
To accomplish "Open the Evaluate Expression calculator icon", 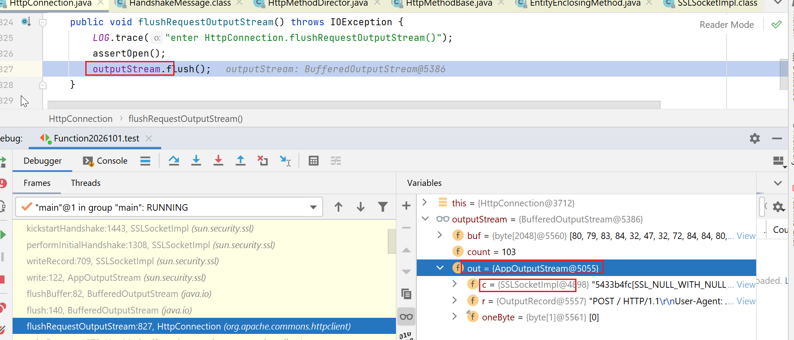I will tap(313, 161).
